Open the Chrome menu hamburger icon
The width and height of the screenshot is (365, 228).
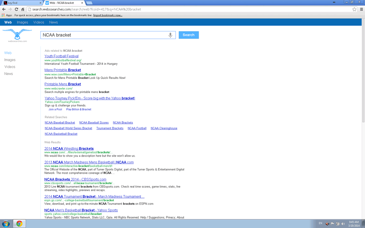361,9
